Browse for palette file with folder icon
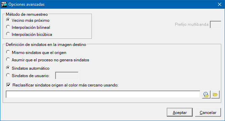This screenshot has width=225, height=121. pos(215,95)
